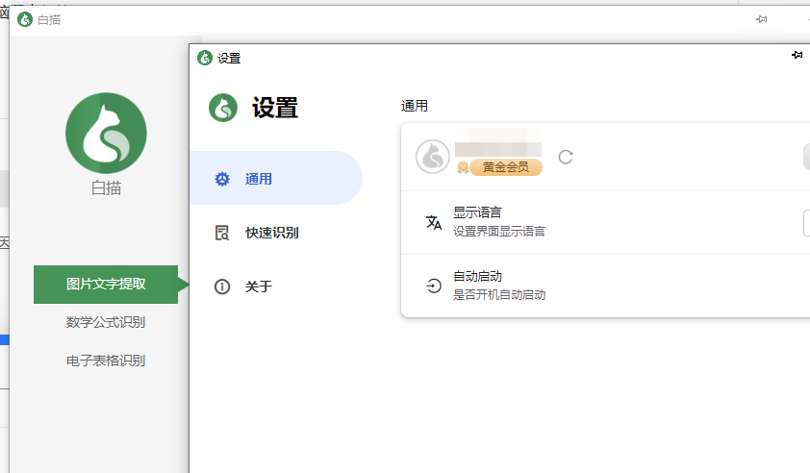Click the 黄金会员 membership badge
Viewport: 810px width, 473px height.
click(x=505, y=167)
